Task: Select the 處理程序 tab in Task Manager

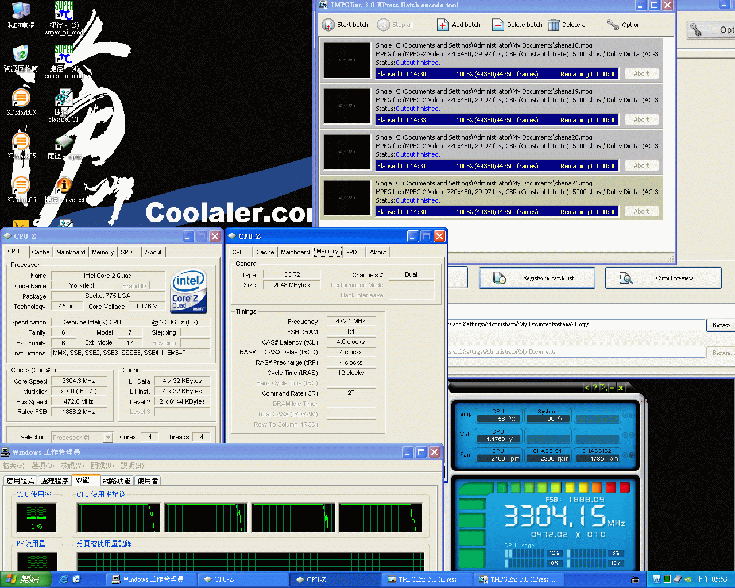Action: (55, 481)
